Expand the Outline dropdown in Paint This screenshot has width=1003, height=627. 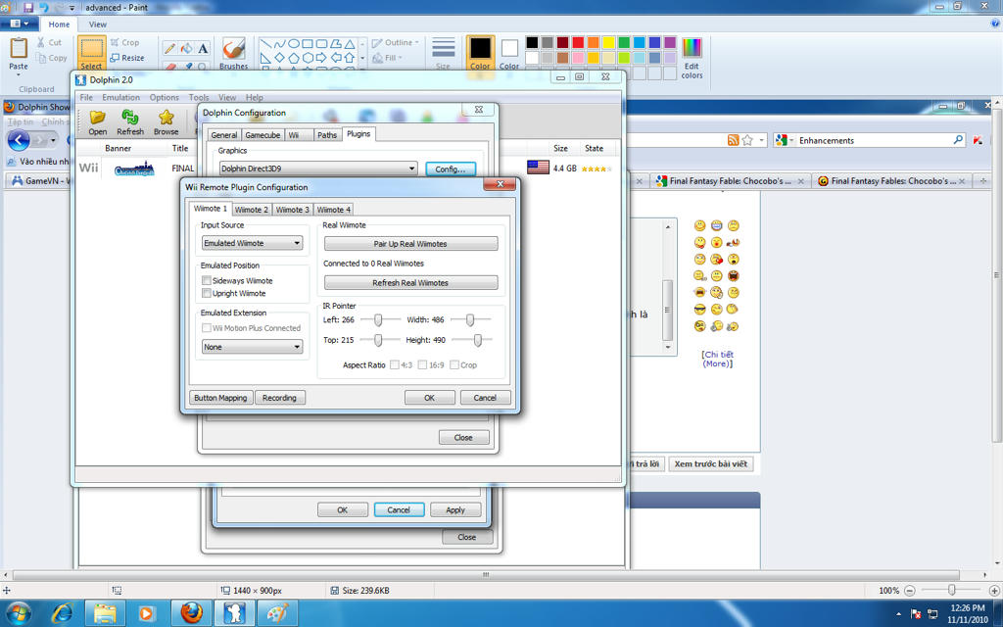pyautogui.click(x=417, y=43)
